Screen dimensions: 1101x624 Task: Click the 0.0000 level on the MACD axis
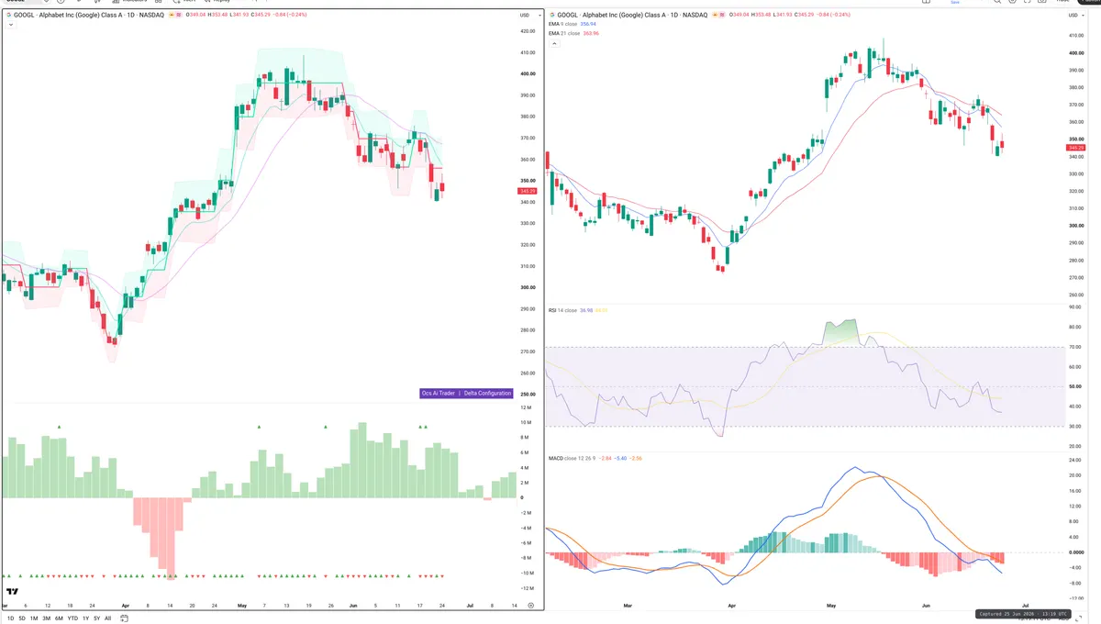click(x=1076, y=552)
